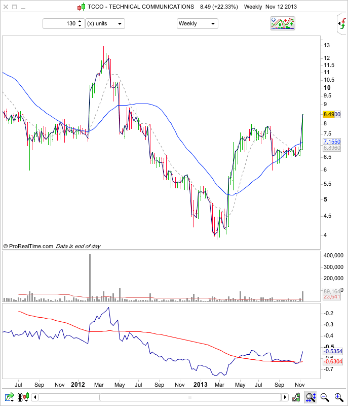Zoom in using the plus magnifier
348x406 pixels.
coord(339,397)
